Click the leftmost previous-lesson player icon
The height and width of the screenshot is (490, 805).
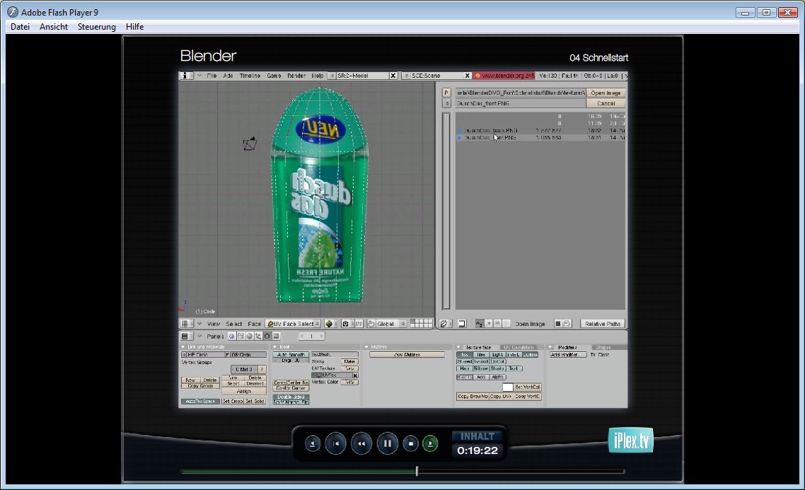pos(313,443)
